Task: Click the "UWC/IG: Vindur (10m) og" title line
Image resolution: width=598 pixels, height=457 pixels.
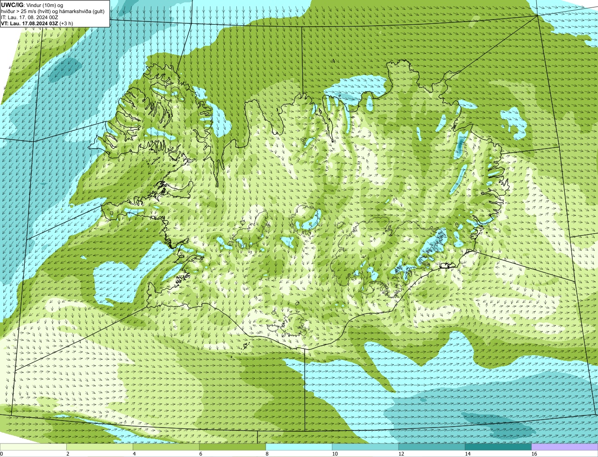Action: (x=32, y=5)
